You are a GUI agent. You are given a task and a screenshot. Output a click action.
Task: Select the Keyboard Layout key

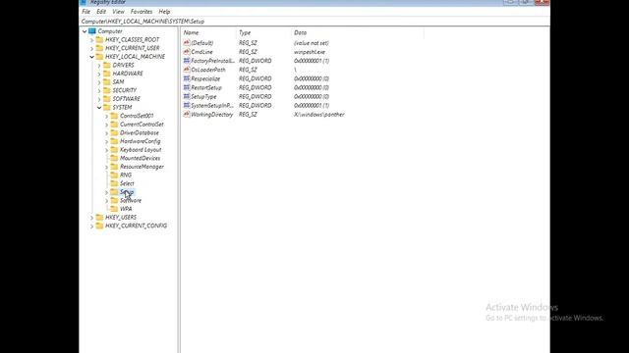(141, 150)
